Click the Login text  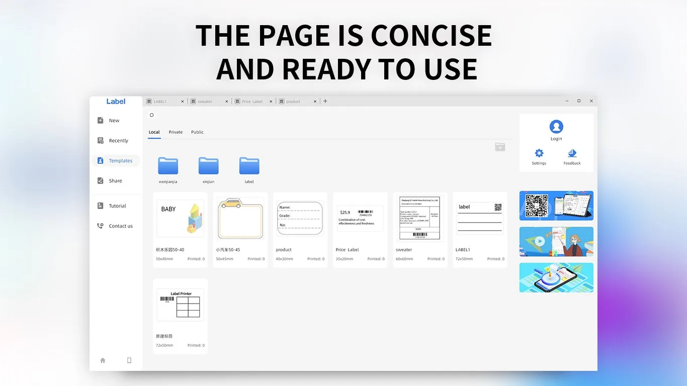(556, 139)
